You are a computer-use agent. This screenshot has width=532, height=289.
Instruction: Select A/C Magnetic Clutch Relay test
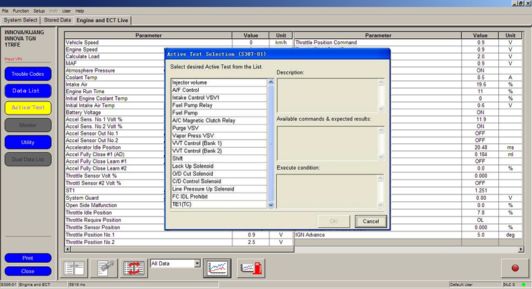pyautogui.click(x=219, y=121)
